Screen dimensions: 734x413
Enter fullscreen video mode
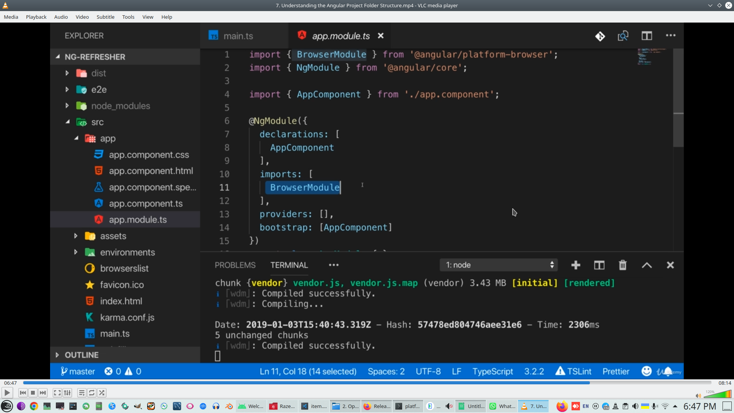pyautogui.click(x=57, y=393)
